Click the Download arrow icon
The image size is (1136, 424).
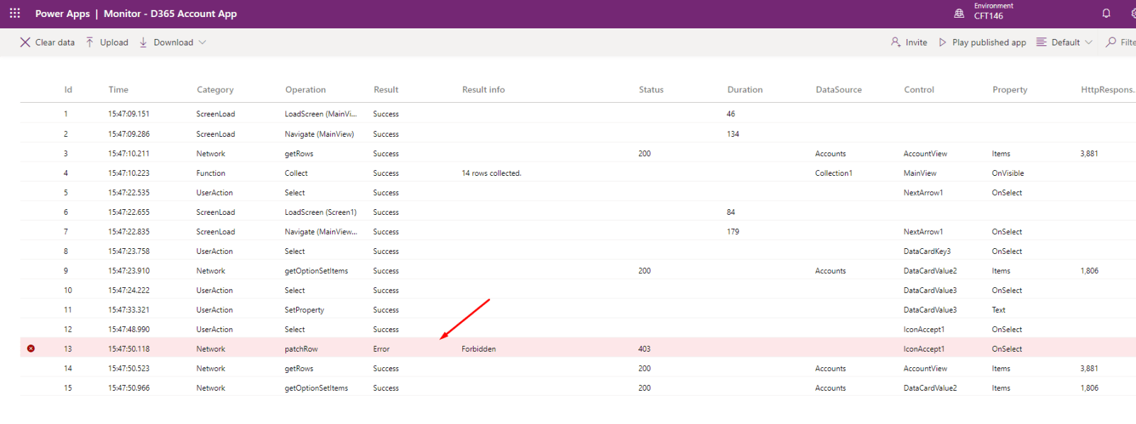pyautogui.click(x=143, y=43)
